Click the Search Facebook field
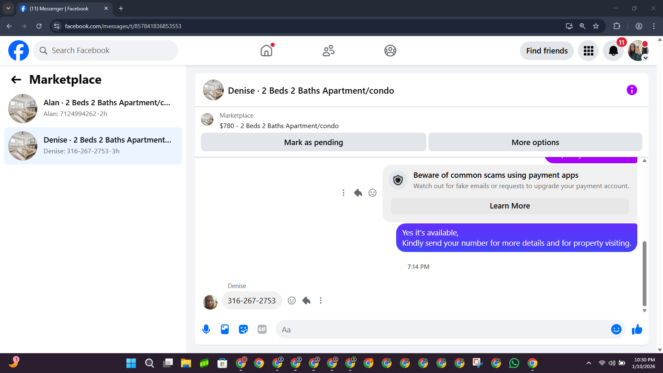The height and width of the screenshot is (373, 663). 106,51
